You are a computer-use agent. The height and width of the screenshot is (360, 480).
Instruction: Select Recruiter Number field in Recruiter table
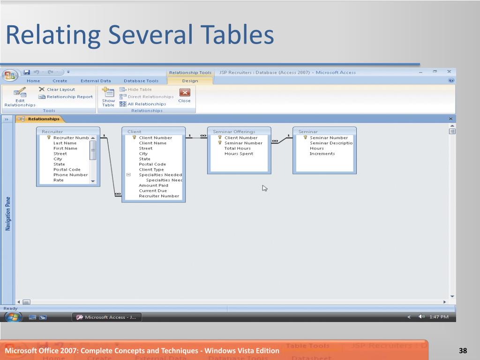point(71,138)
